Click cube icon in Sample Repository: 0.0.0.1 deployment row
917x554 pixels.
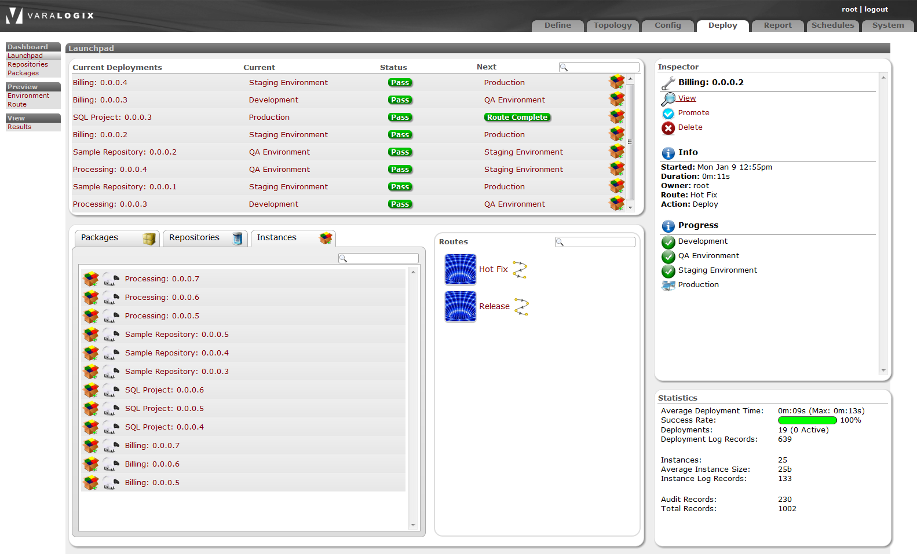(x=617, y=186)
